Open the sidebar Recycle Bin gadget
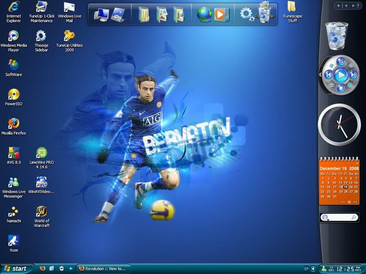Screen dimensions: 366x274 pyautogui.click(x=336, y=36)
